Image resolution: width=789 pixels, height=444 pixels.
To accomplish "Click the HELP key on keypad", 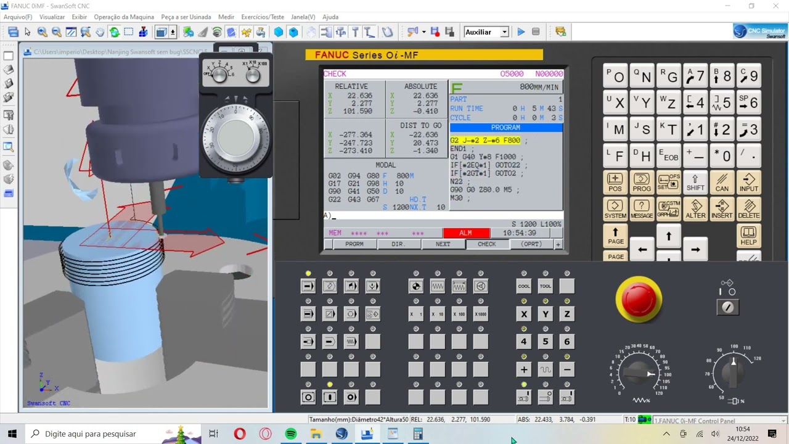I will point(748,236).
